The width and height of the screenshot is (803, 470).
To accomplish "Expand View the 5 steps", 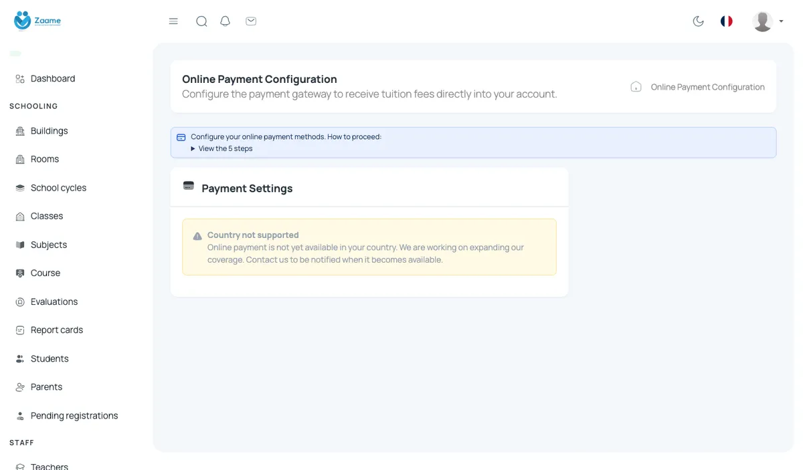I will click(x=221, y=148).
